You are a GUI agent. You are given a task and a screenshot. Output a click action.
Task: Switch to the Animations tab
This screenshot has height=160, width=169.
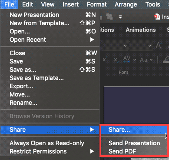(141, 30)
